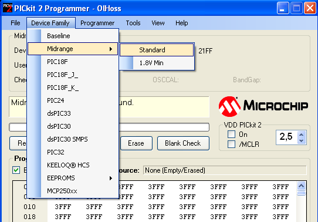This screenshot has width=318, height=222.
Task: Select dsPIC30 SMPS device family
Action: pyautogui.click(x=73, y=139)
